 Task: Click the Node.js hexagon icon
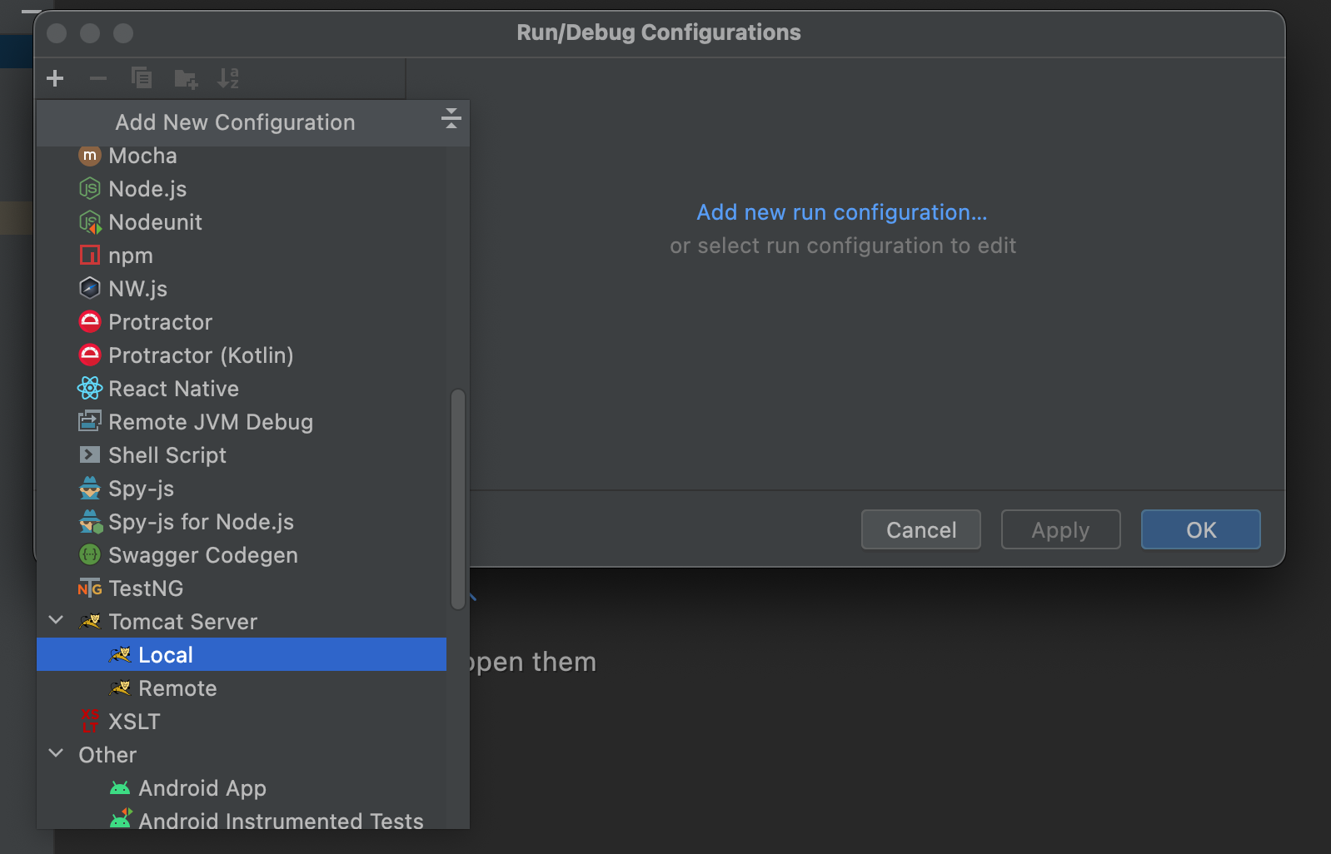[x=90, y=189]
